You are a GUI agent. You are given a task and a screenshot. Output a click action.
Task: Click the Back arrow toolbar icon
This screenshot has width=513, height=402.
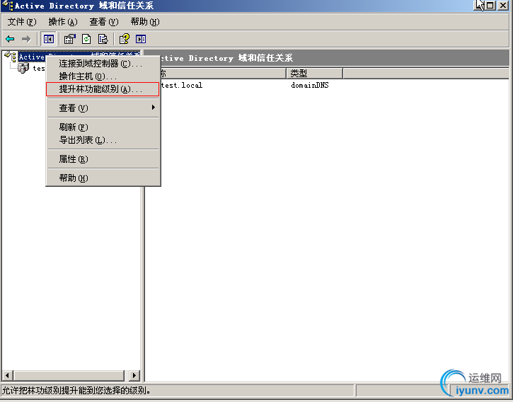(10, 40)
